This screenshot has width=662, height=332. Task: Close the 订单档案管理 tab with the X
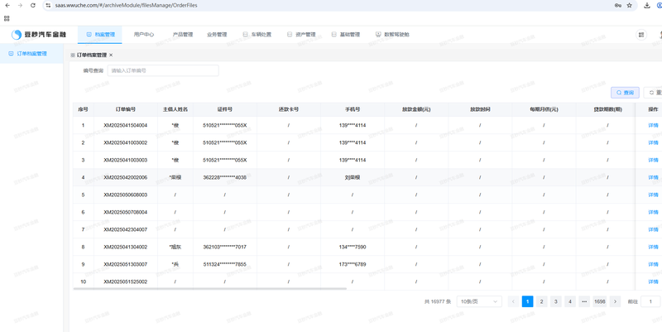pyautogui.click(x=111, y=55)
